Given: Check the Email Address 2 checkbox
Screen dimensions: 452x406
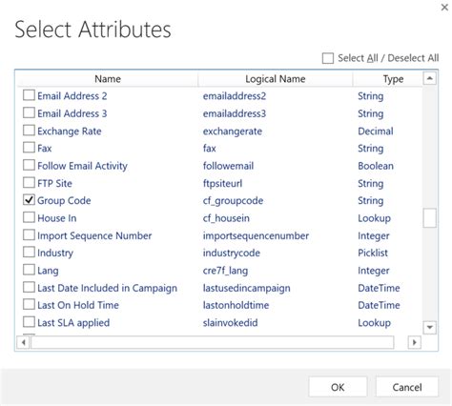Looking at the screenshot, I should (x=29, y=95).
